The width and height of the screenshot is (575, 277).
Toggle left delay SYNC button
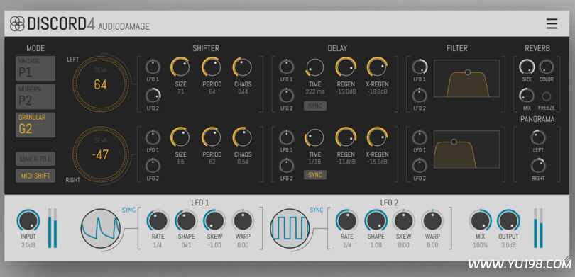(315, 106)
